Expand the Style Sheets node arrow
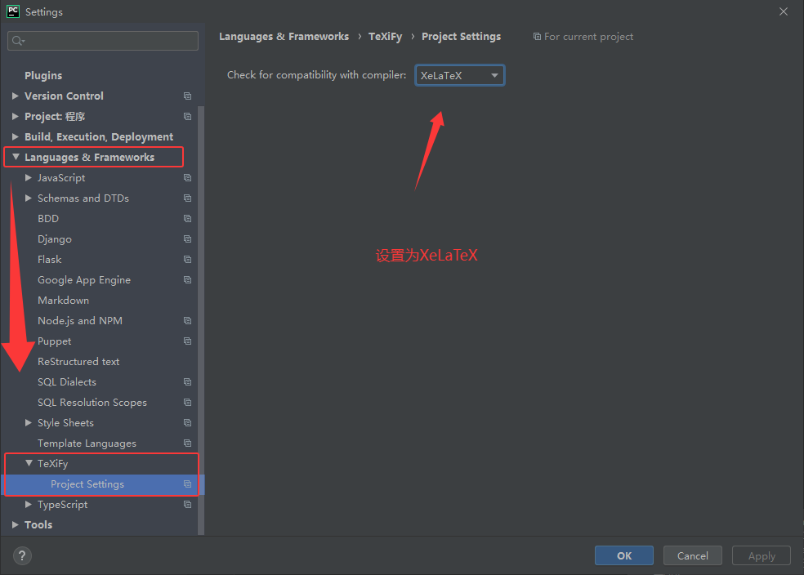 [29, 423]
